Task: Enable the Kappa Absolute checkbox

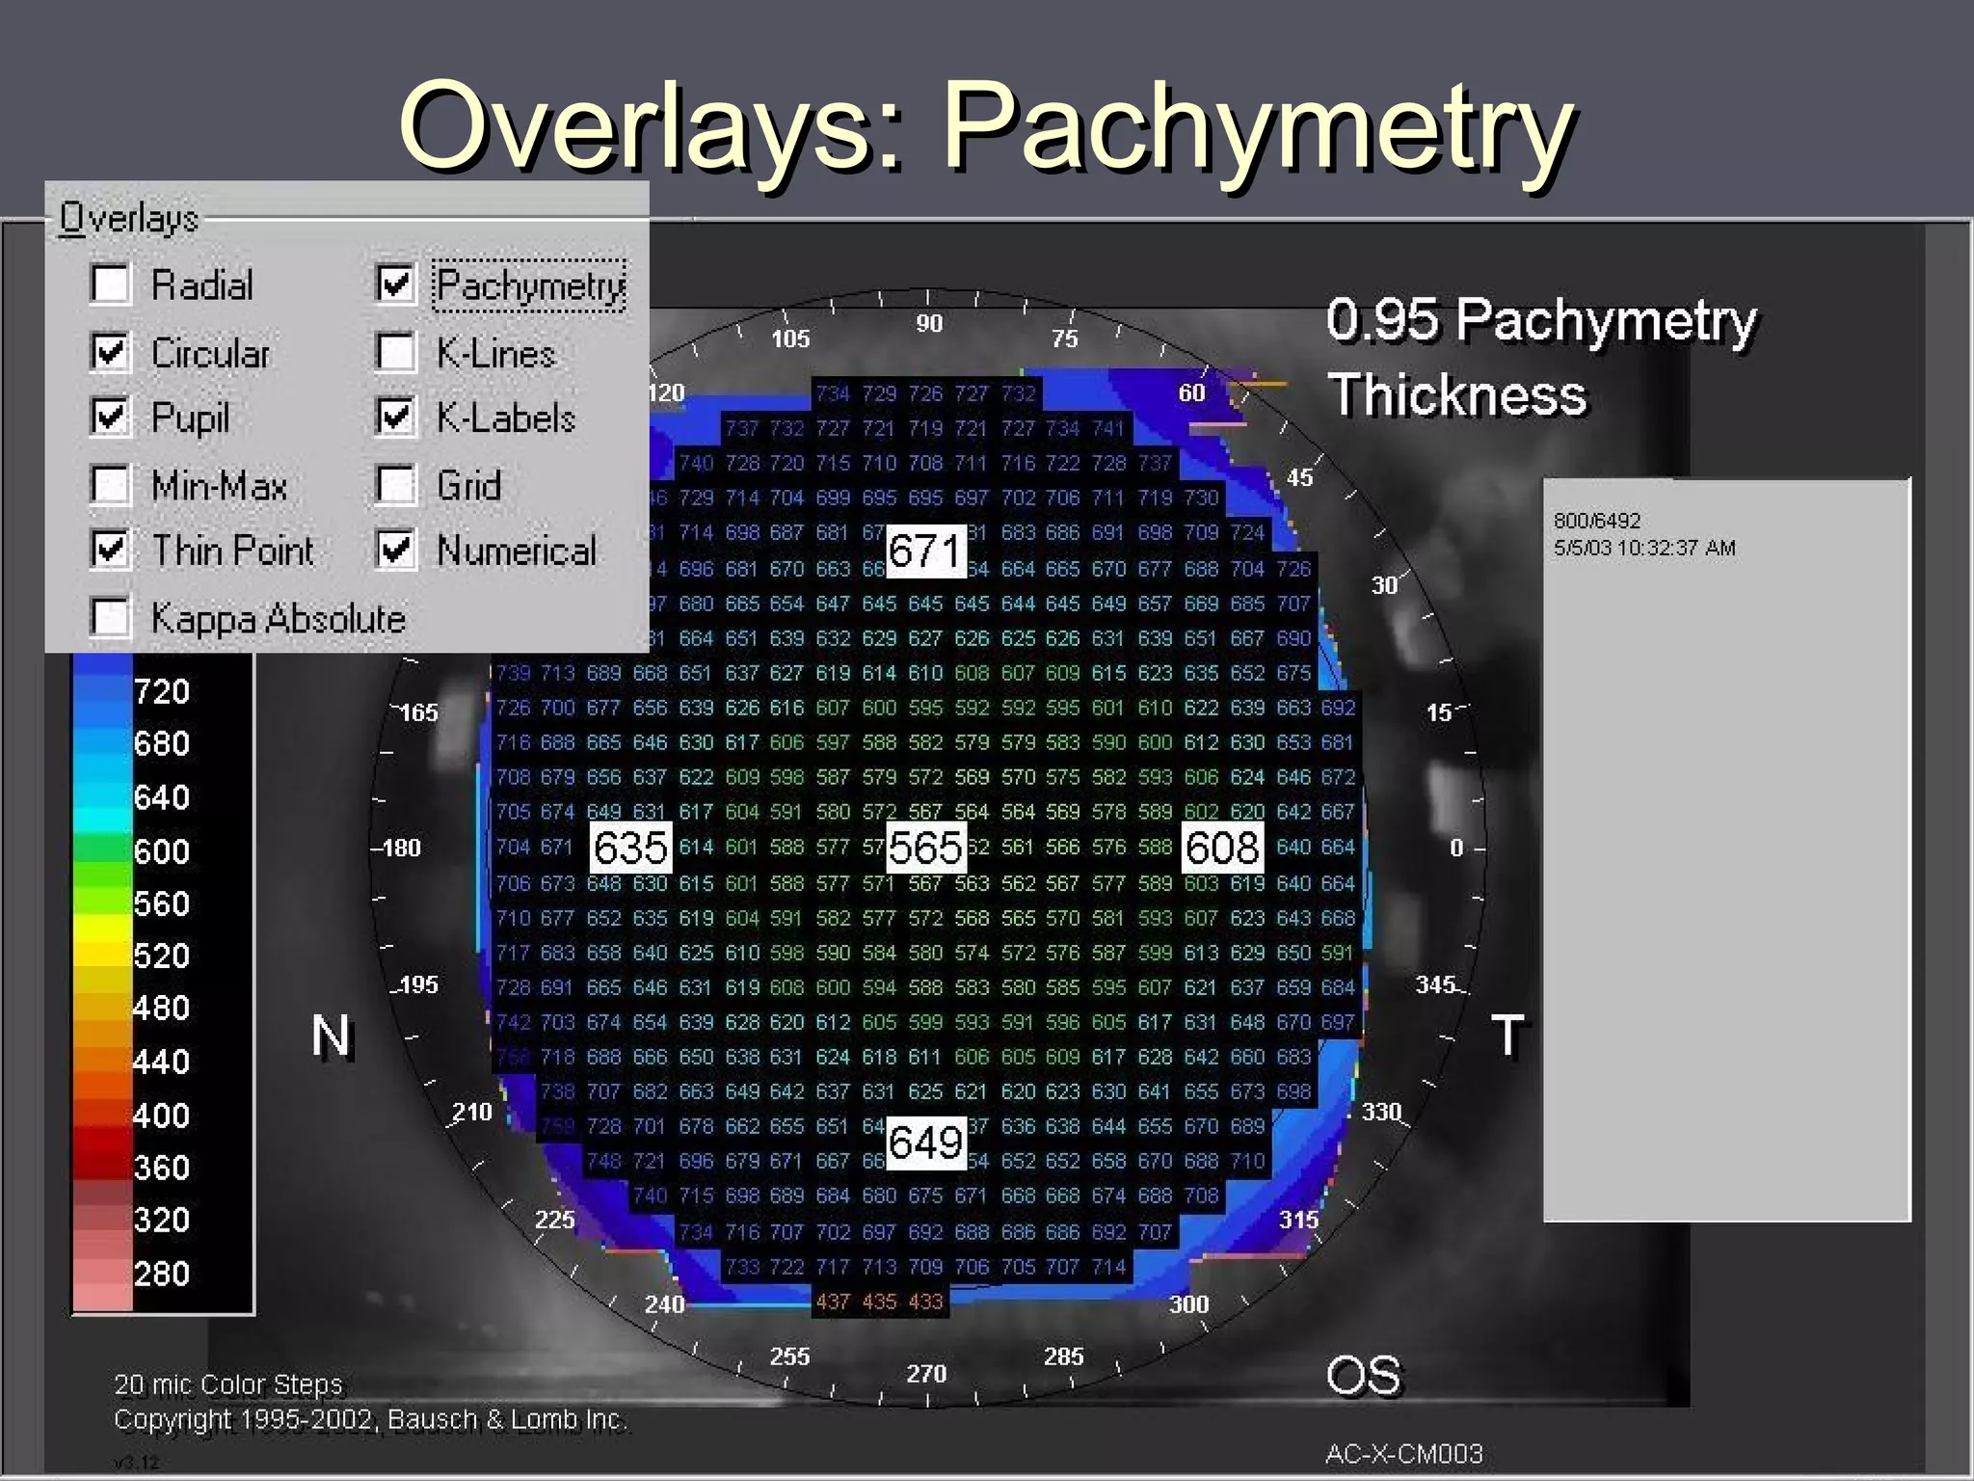Action: coord(110,617)
